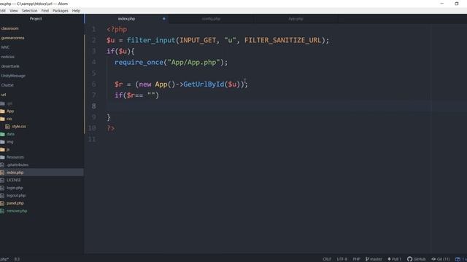Viewport: 467px width, 262px height.
Task: Click the master branch indicator
Action: 374,259
